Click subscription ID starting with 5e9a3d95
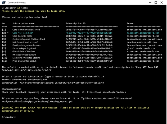Image resolution: width=167 pixels, height=124 pixels. pyautogui.click(x=89, y=52)
